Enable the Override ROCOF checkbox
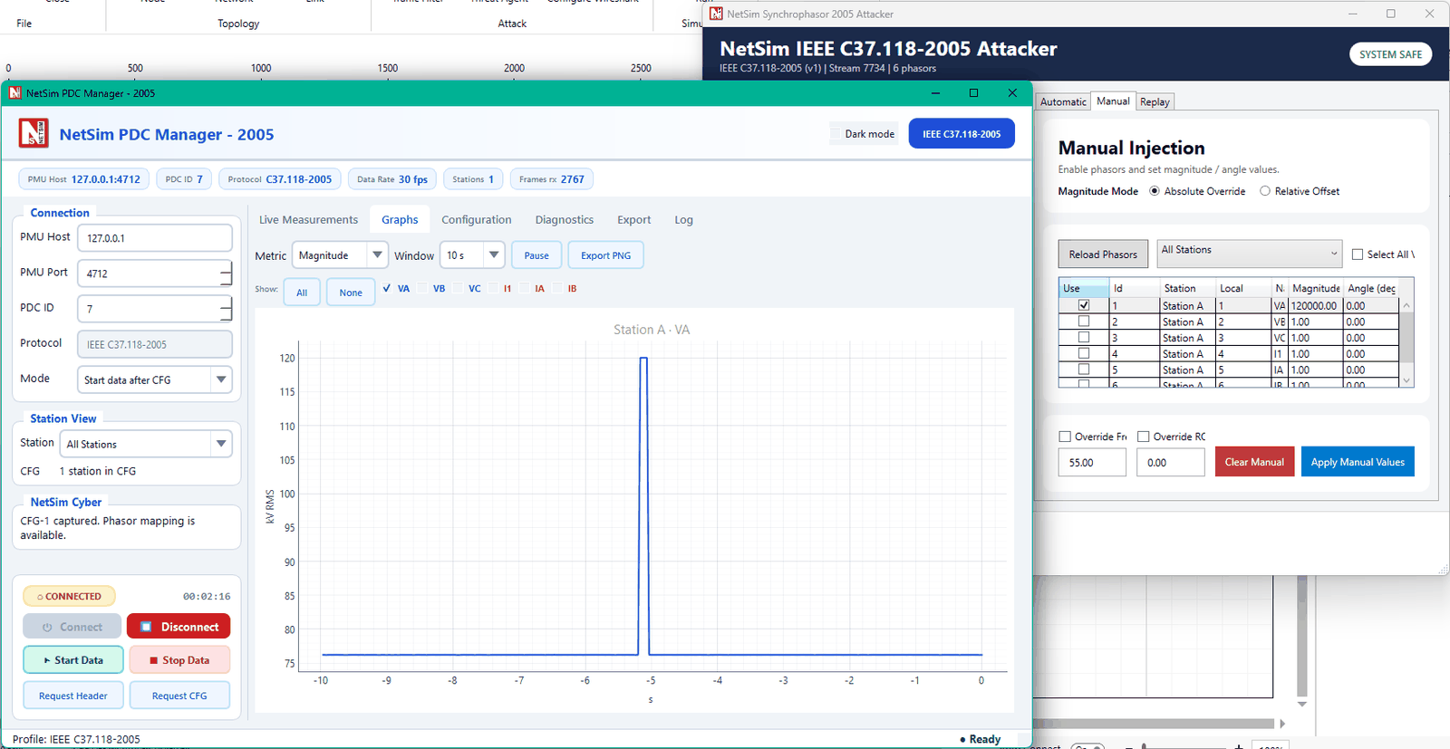This screenshot has width=1450, height=749. [x=1144, y=437]
